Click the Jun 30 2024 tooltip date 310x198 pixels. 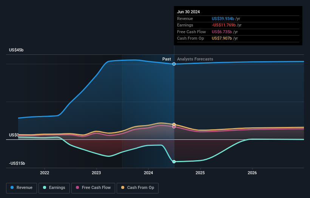188,12
